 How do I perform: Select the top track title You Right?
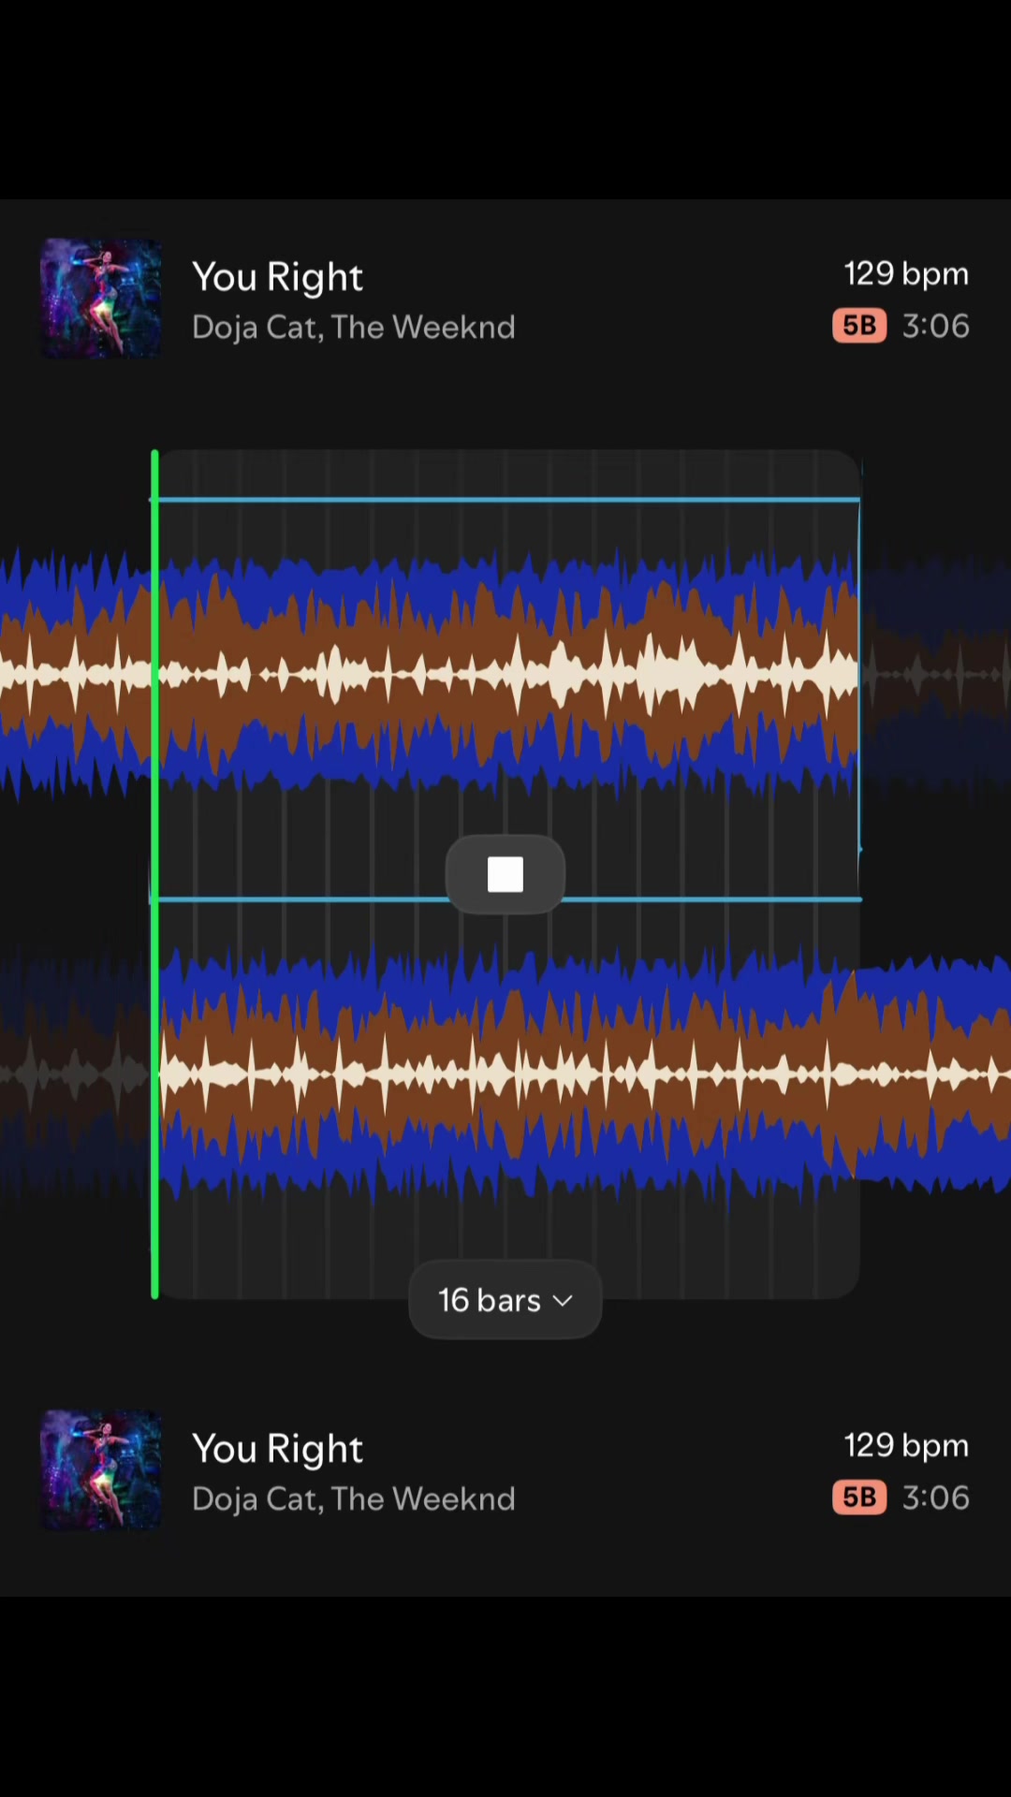[277, 277]
